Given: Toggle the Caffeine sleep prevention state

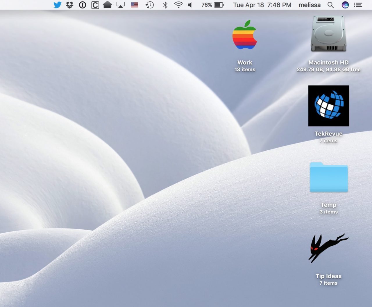Looking at the screenshot, I should (x=95, y=5).
